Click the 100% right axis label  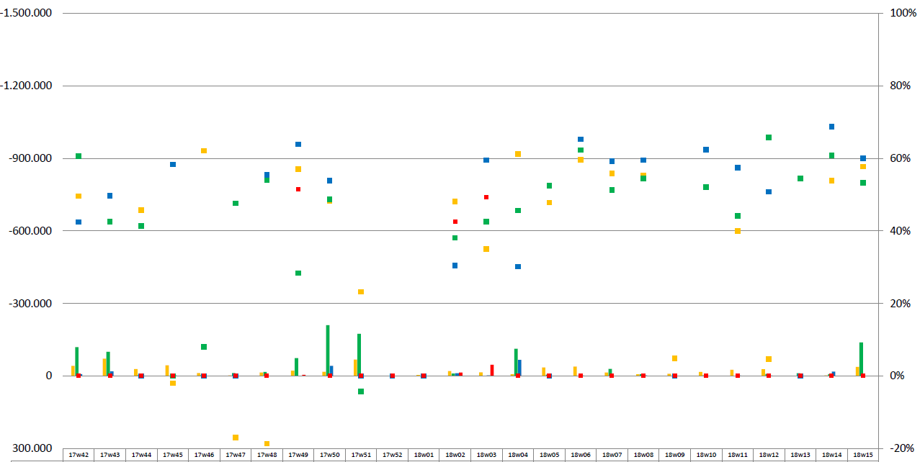point(903,13)
